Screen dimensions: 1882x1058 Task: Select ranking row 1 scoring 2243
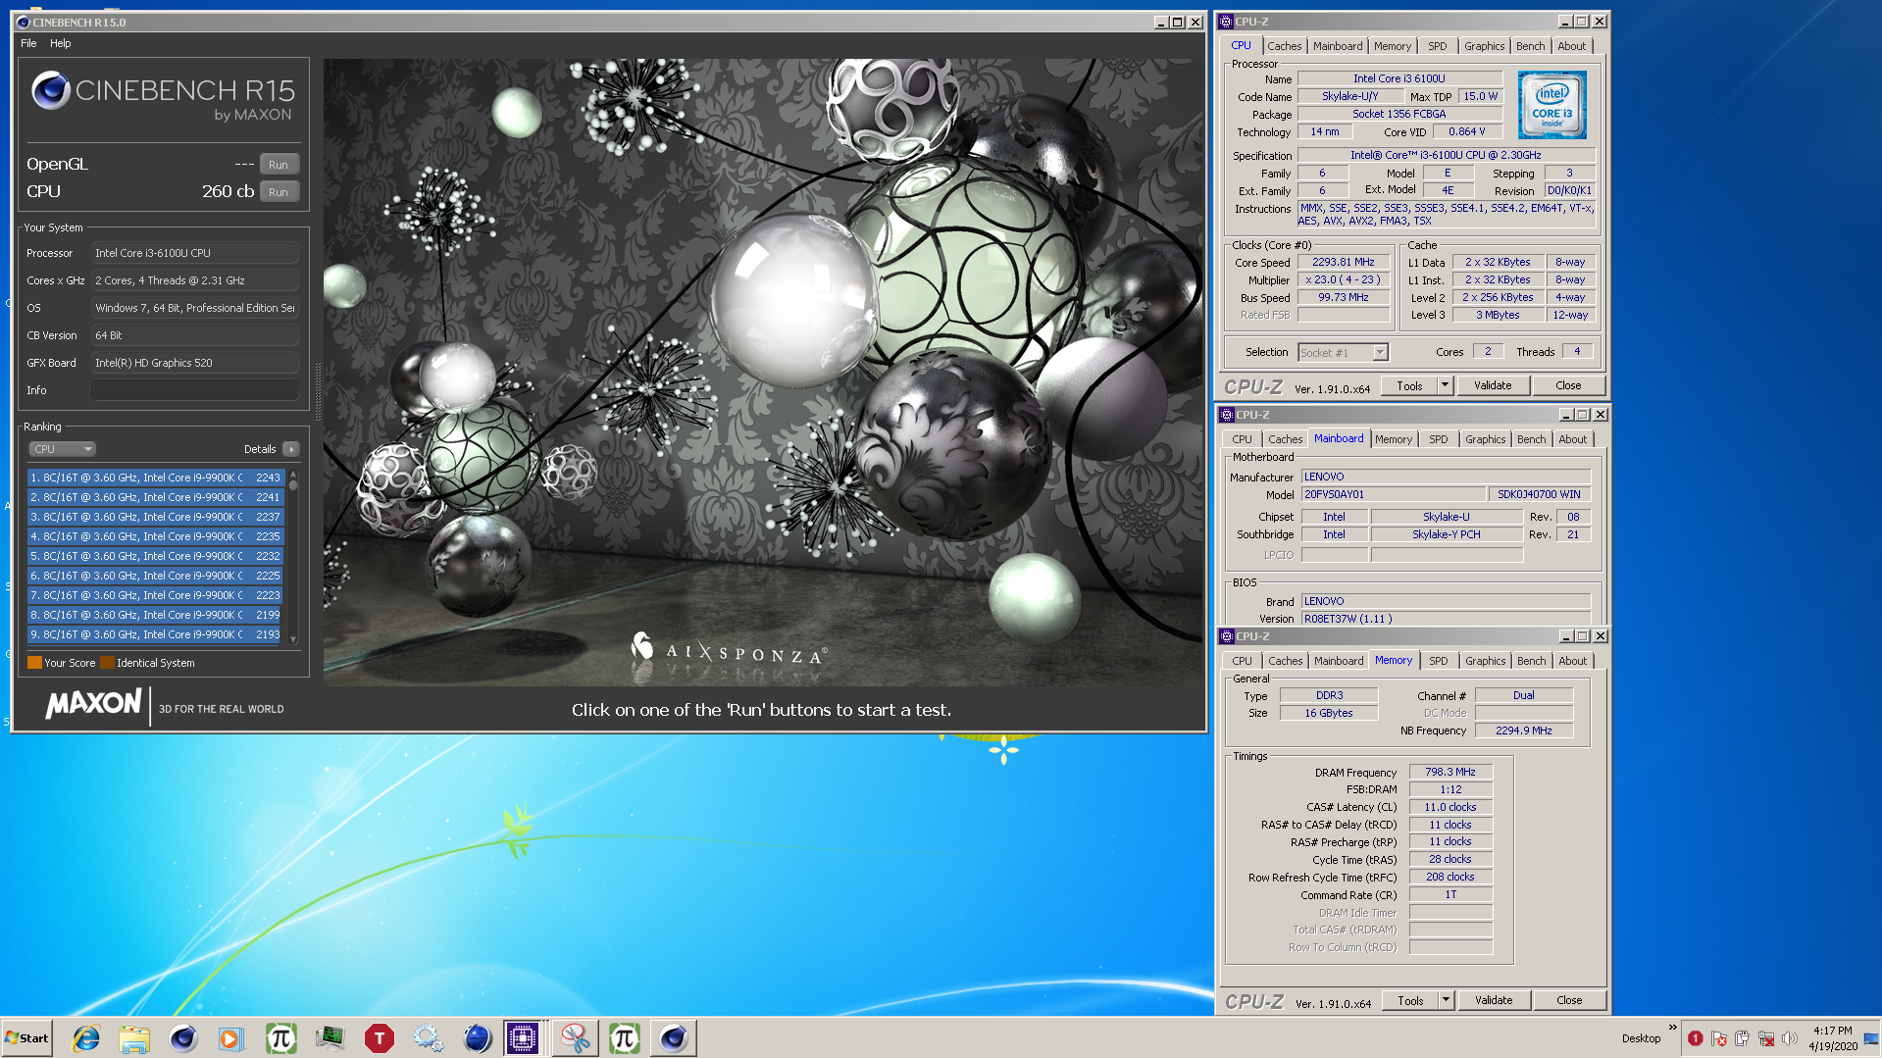155,478
